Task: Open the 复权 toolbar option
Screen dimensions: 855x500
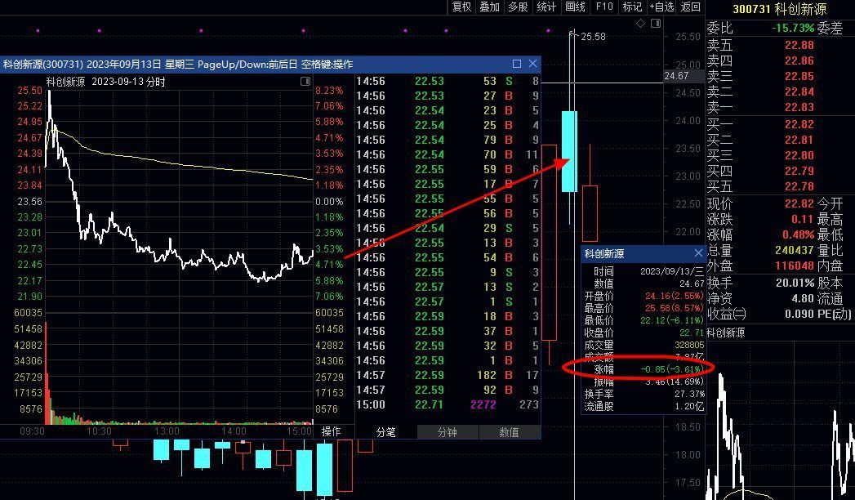Action: click(461, 7)
